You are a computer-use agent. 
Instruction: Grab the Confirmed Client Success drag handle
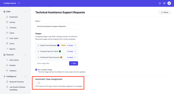pos(38,57)
